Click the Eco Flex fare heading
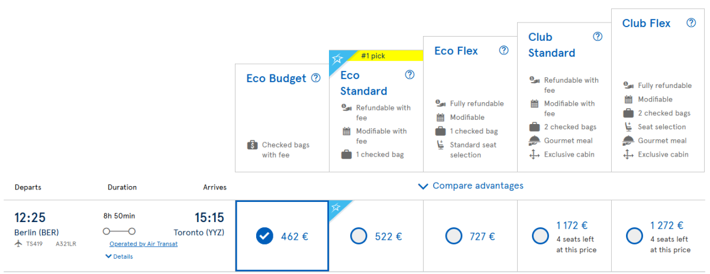Screen dimensions: 710x274 pos(456,51)
